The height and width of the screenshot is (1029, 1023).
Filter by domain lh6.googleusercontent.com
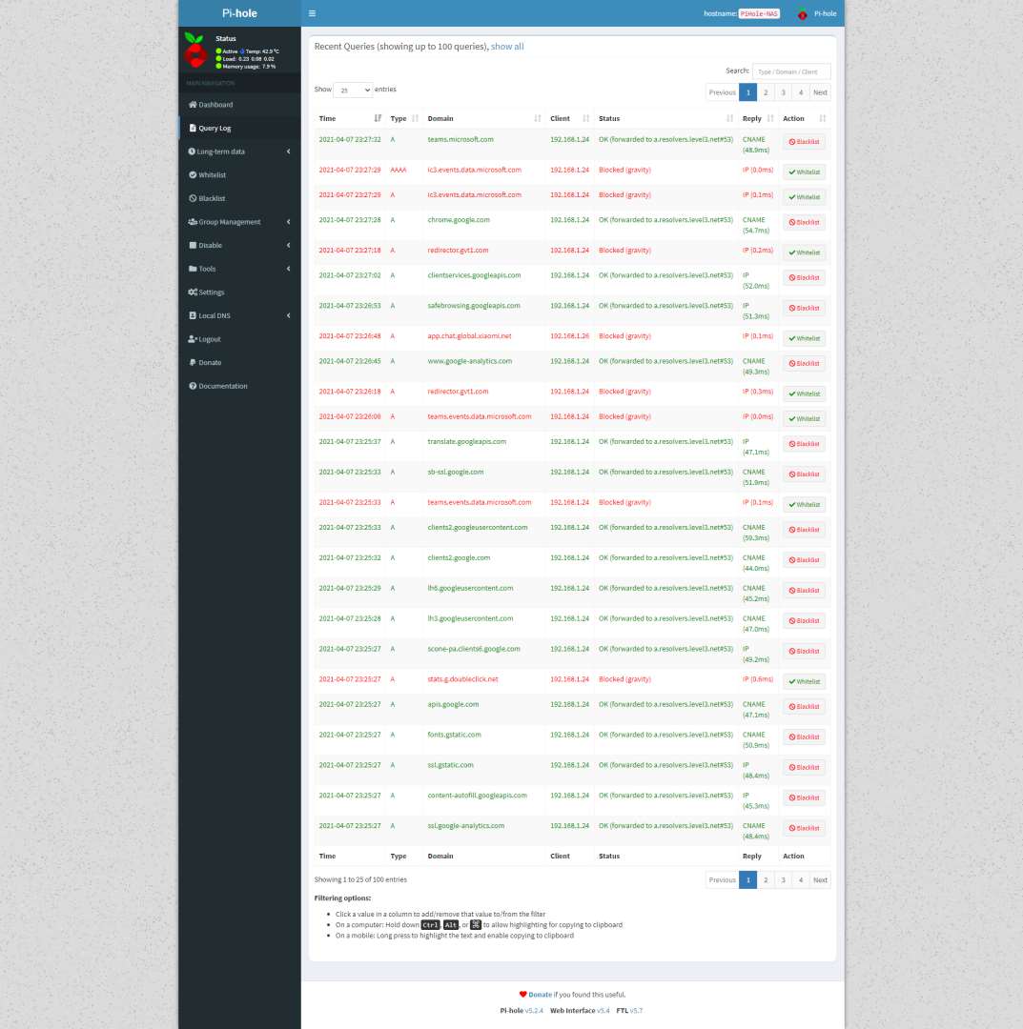coord(470,588)
